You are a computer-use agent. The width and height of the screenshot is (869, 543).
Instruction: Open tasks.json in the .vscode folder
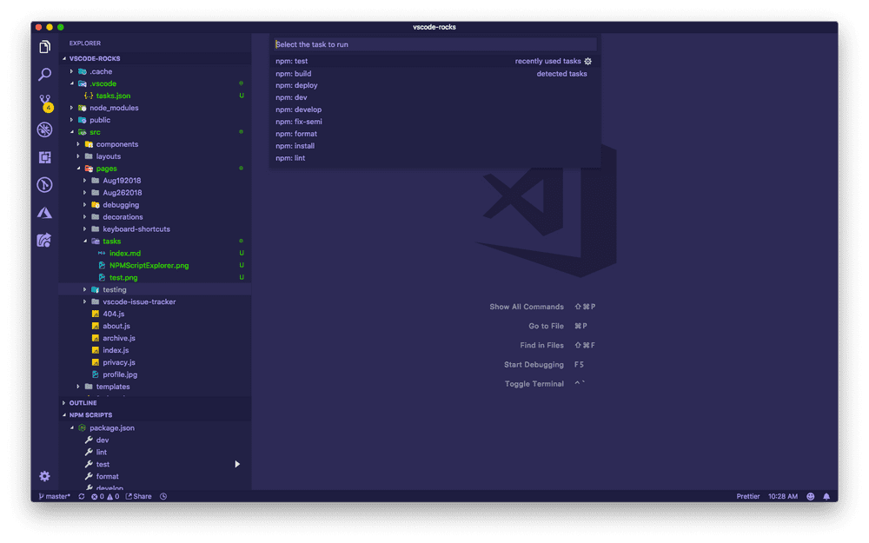[x=113, y=95]
